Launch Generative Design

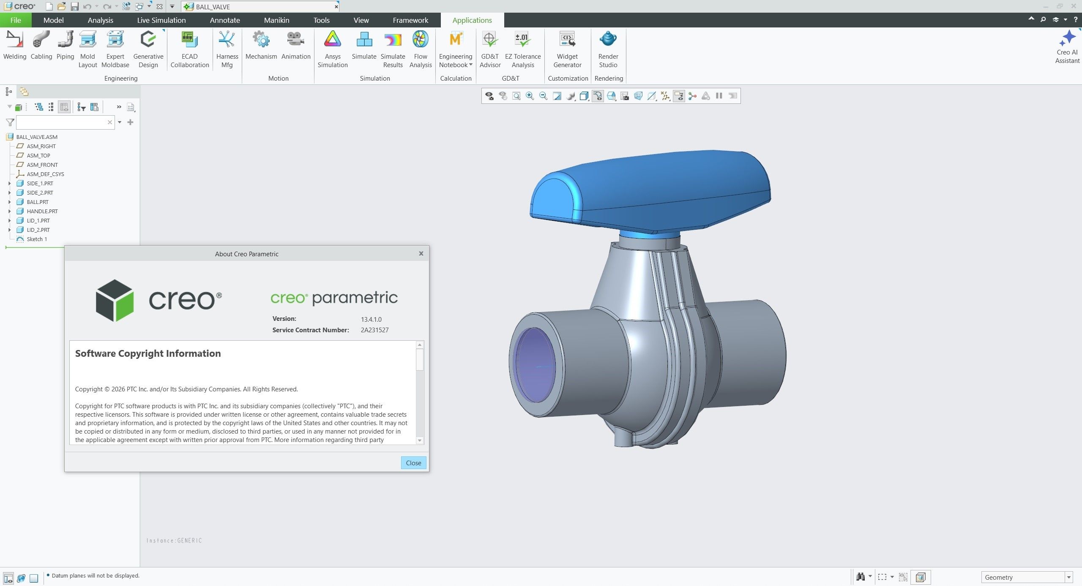(x=148, y=49)
